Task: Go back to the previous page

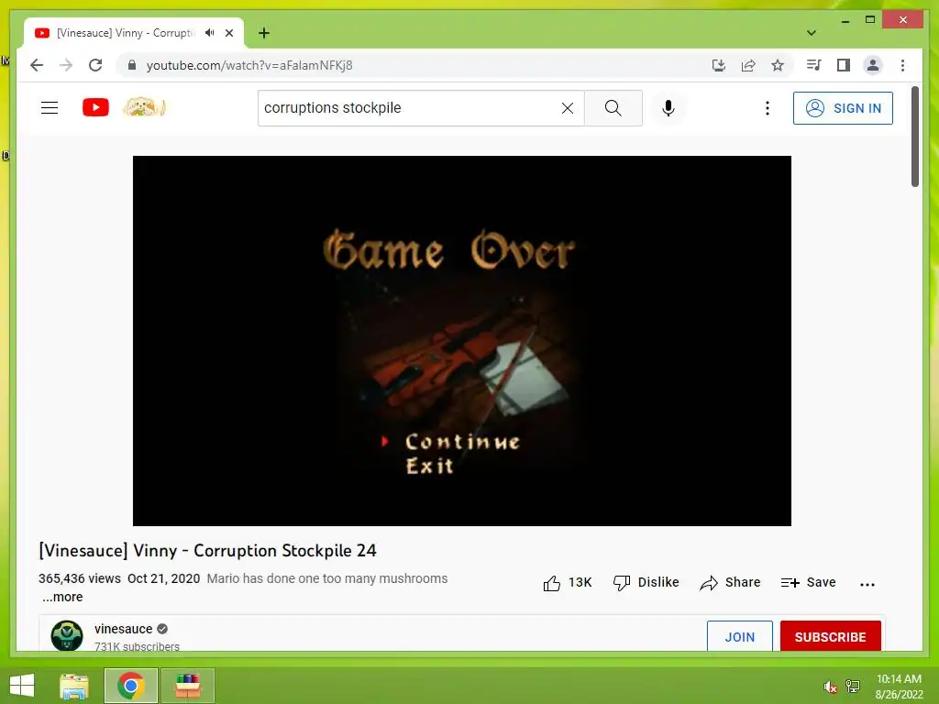Action: pyautogui.click(x=37, y=65)
